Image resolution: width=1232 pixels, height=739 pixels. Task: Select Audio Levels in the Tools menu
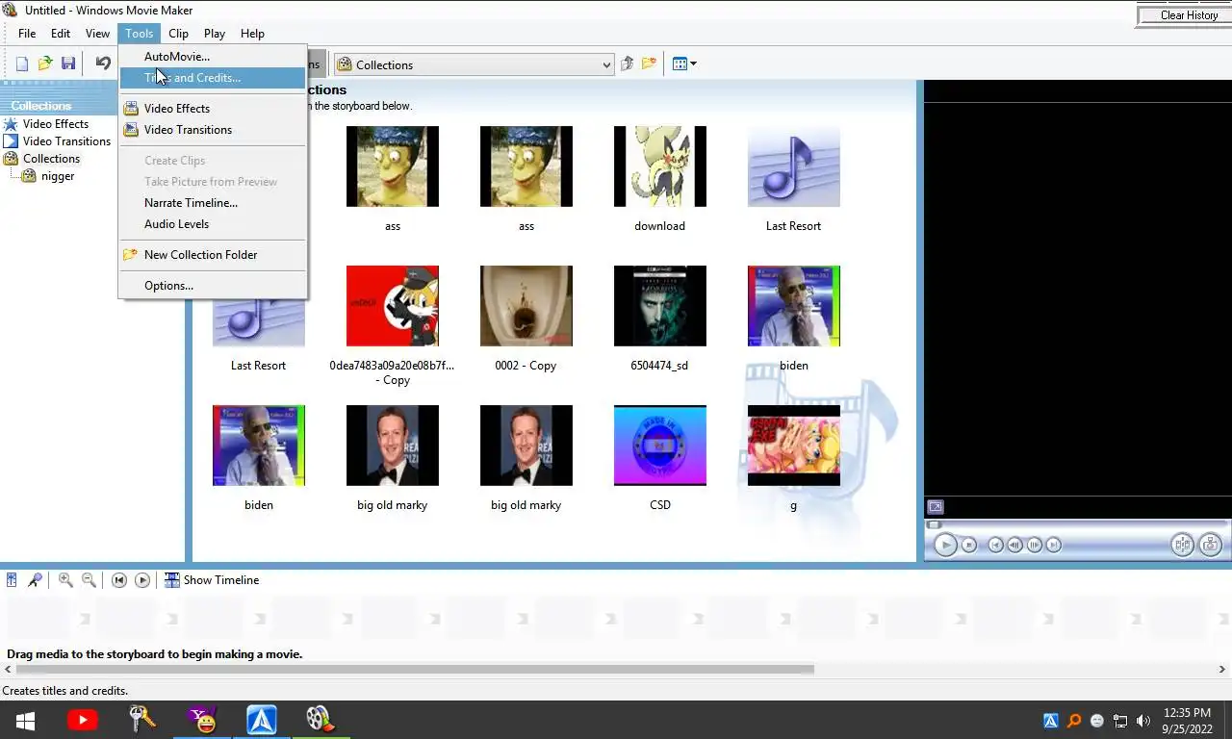click(x=213, y=224)
